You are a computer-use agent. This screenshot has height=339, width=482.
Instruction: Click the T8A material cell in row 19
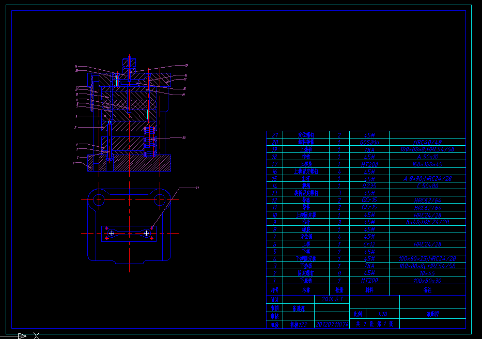pyautogui.click(x=369, y=150)
